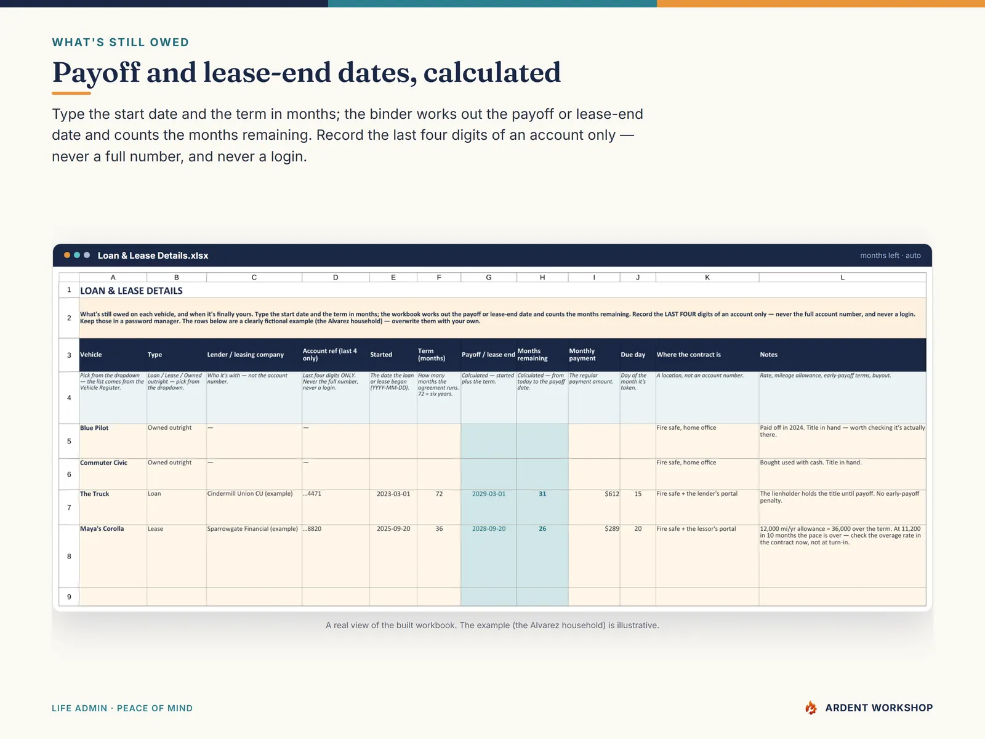
Task: Click the 'Account ref (last 4 only)' heading
Action: (336, 355)
